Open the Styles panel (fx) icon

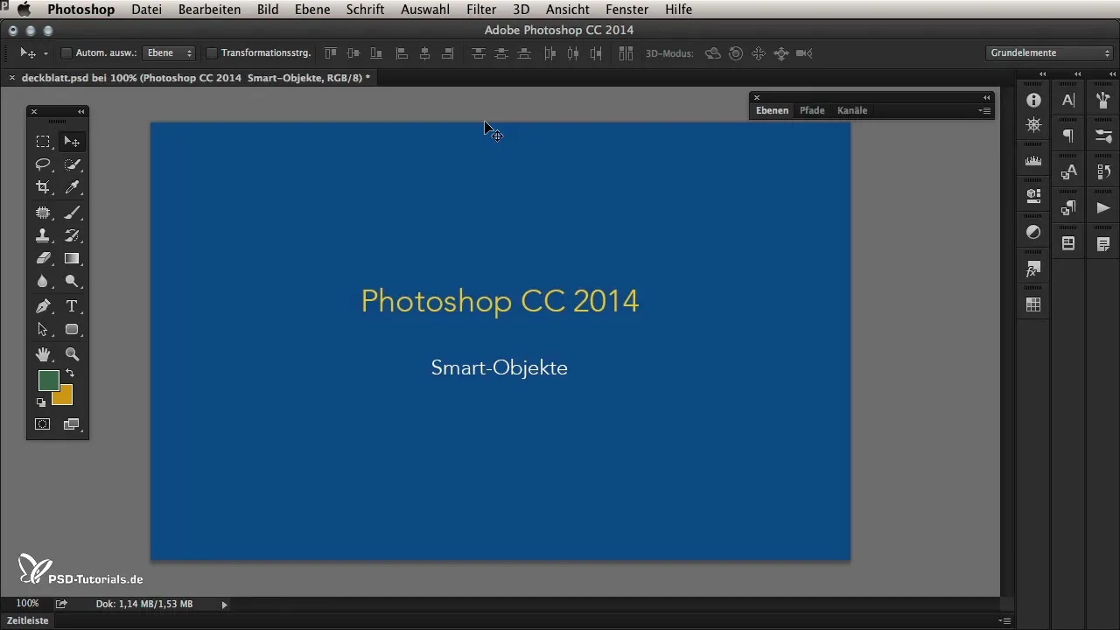[1033, 269]
